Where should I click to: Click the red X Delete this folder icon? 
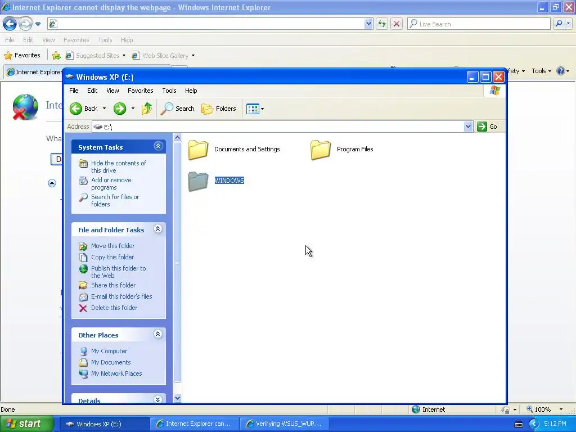coord(83,308)
